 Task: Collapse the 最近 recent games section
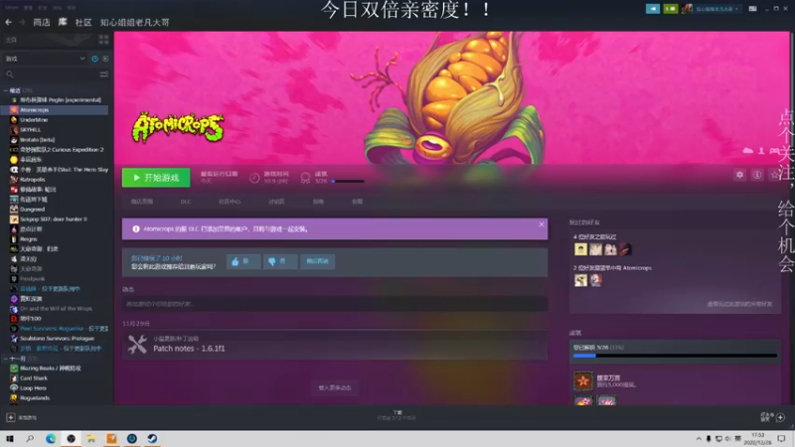coord(6,90)
